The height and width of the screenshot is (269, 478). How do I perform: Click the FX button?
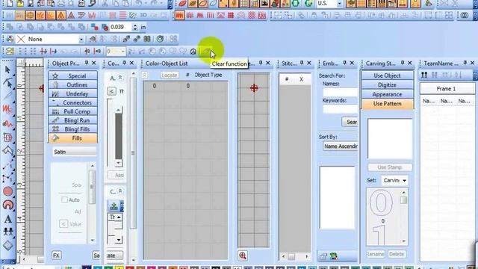point(56,256)
